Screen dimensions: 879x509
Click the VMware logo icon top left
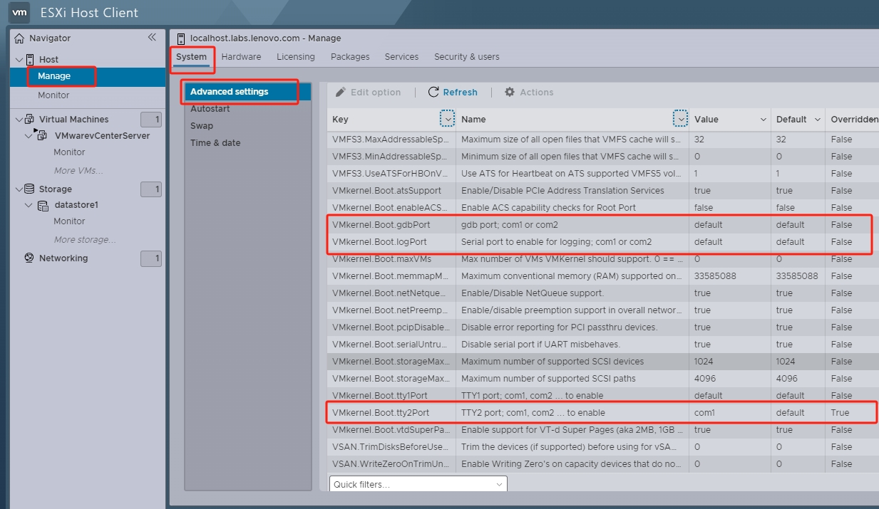(x=18, y=12)
